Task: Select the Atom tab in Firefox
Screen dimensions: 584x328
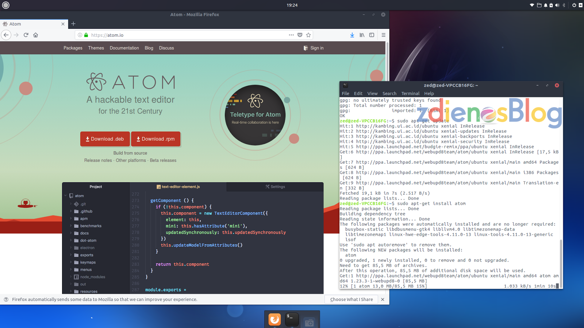Action: (x=34, y=24)
